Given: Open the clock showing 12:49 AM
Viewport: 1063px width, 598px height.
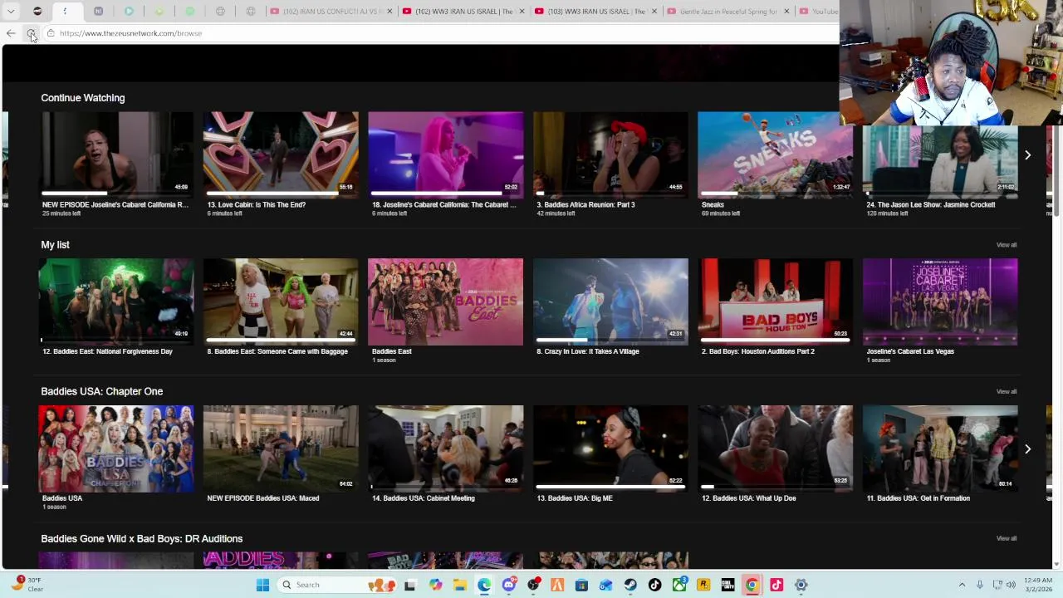Looking at the screenshot, I should [x=1037, y=585].
